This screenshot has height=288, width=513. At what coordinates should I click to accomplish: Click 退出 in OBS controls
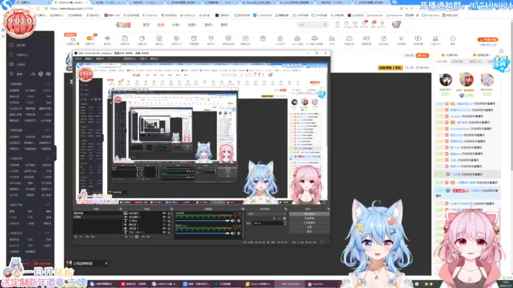pyautogui.click(x=309, y=232)
